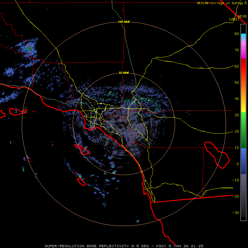Click the red section of the color bar
Image resolution: width=248 pixels, height=248 pixels.
tap(243, 66)
